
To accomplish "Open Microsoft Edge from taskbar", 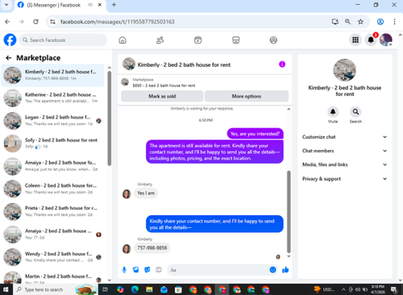I will point(135,289).
